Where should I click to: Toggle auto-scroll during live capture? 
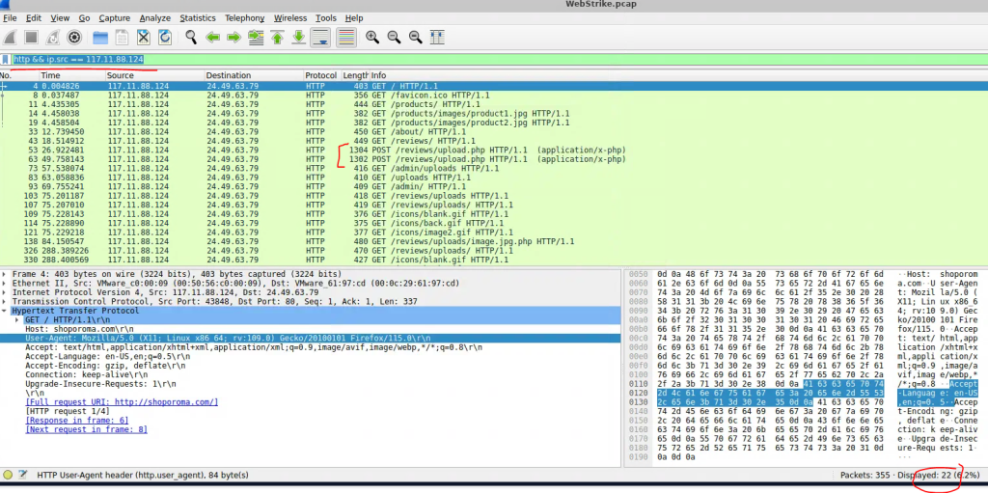(322, 38)
